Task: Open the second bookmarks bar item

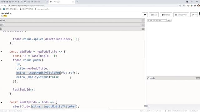Action: 26,9
